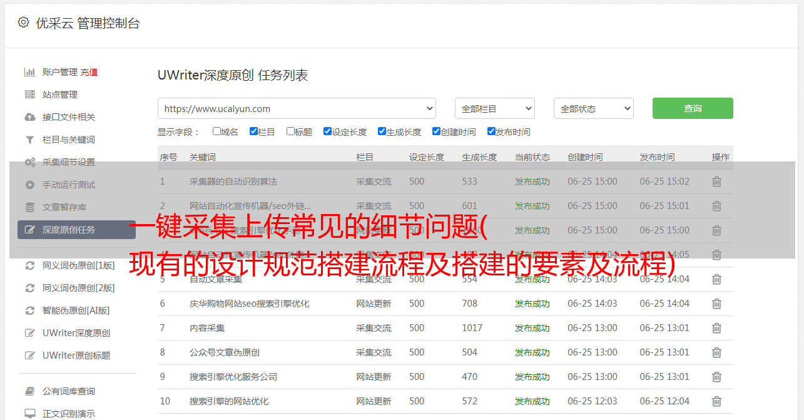Uncheck the 栏目 display field checkbox
This screenshot has height=420, width=804.
tap(253, 131)
